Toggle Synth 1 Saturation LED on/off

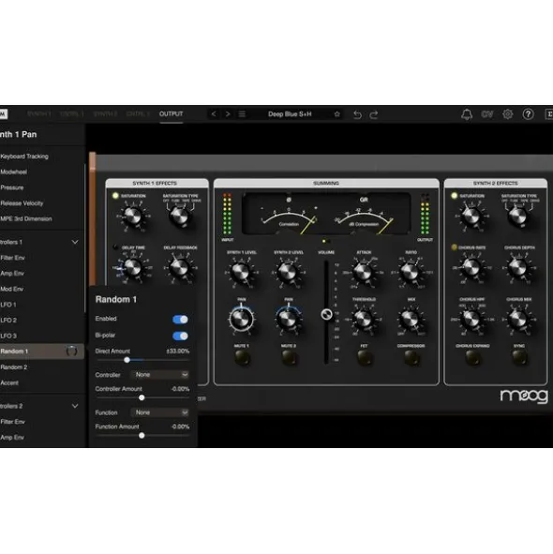click(x=115, y=195)
